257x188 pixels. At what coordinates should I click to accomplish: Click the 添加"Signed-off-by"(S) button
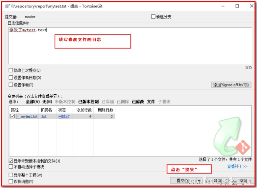click(231, 85)
